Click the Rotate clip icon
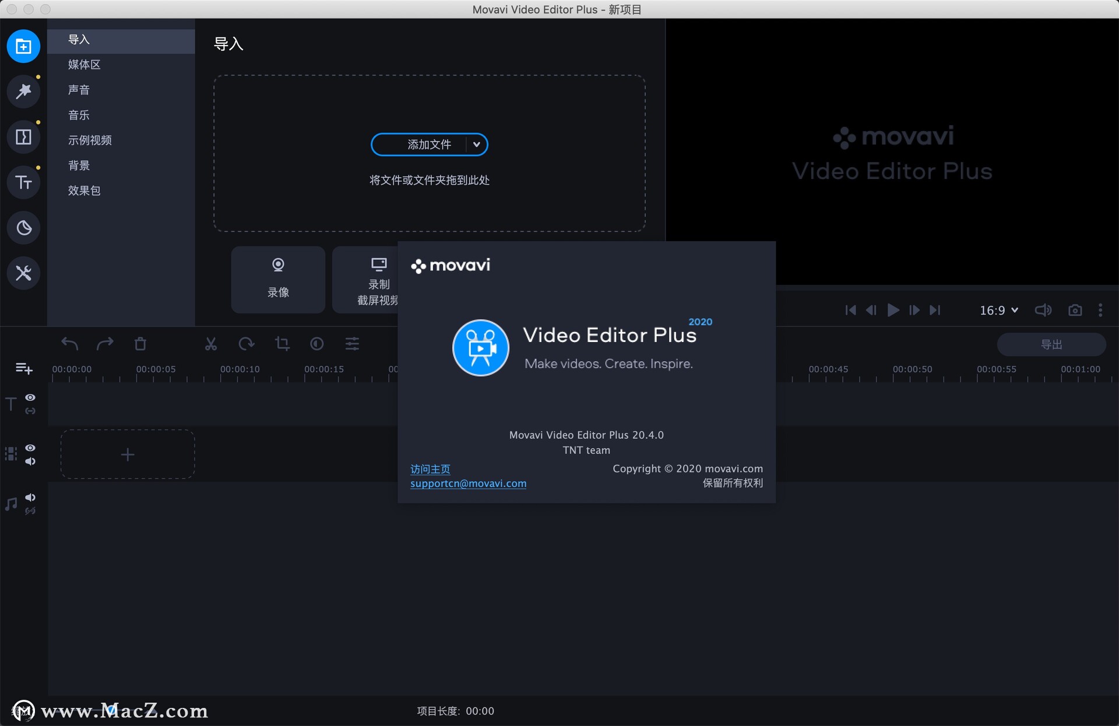Screen dimensions: 1119x726 tap(247, 344)
